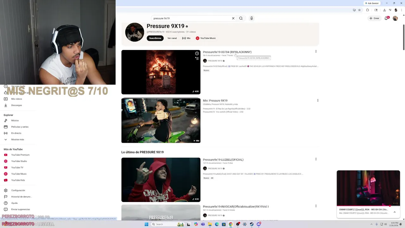The height and width of the screenshot is (228, 405).
Task: Click the install app icon in address bar
Action: (354, 10)
